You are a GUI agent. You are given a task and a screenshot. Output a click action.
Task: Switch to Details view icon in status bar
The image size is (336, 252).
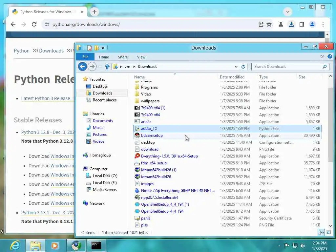(321, 233)
